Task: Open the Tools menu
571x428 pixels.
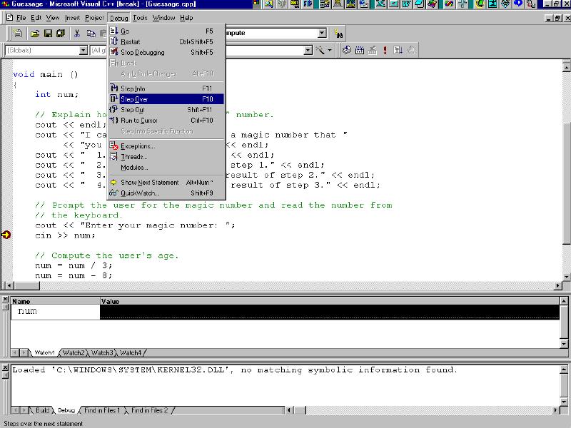Action: click(x=140, y=17)
